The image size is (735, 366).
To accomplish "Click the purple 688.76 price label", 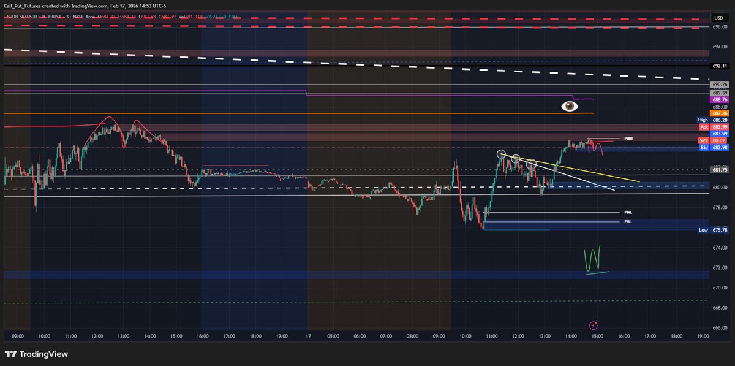I will [x=718, y=99].
